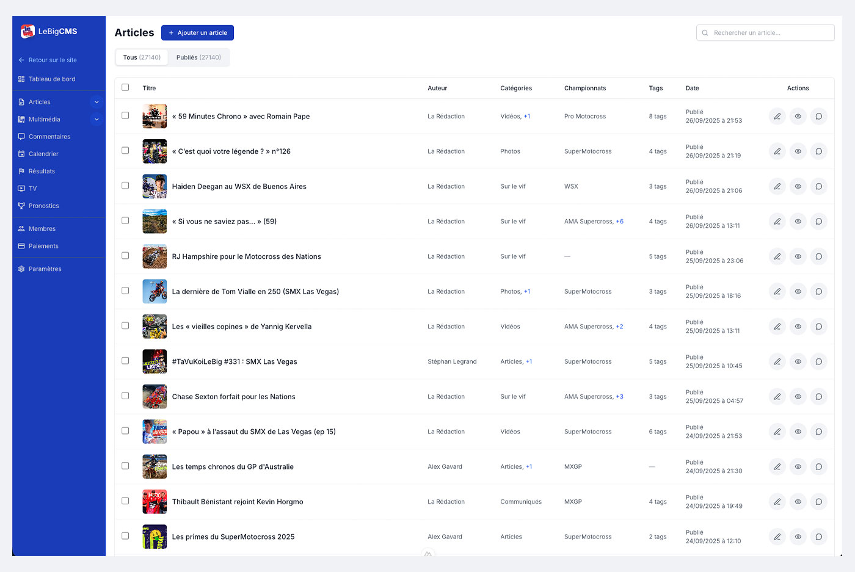Open comments for RJ Hampshire article
Screen dimensions: 855x572
tap(818, 256)
